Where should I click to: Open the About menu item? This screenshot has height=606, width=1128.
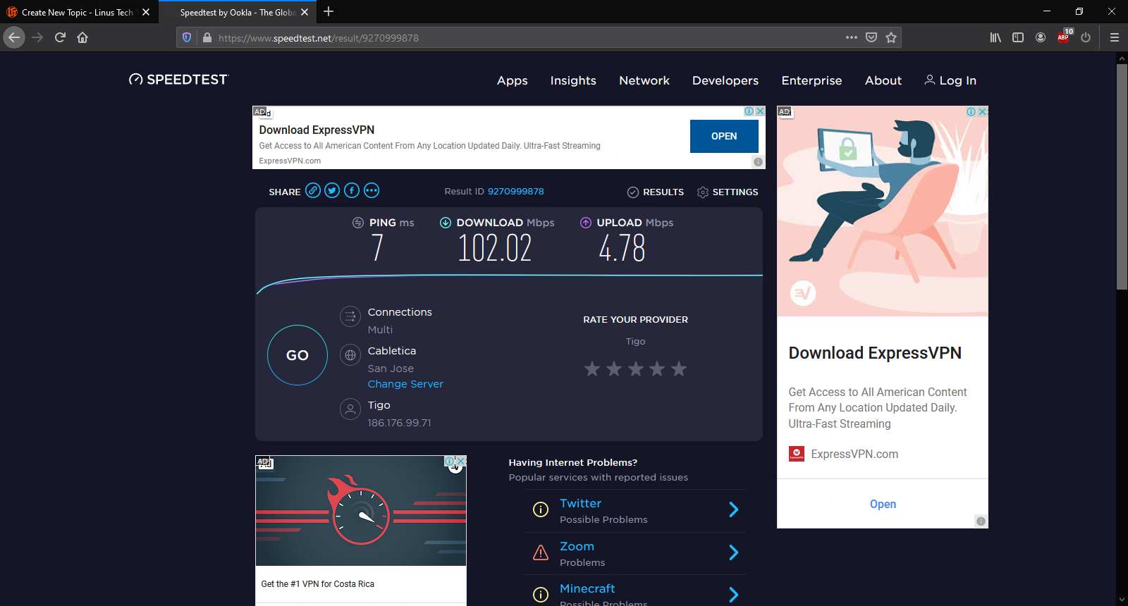pyautogui.click(x=883, y=80)
